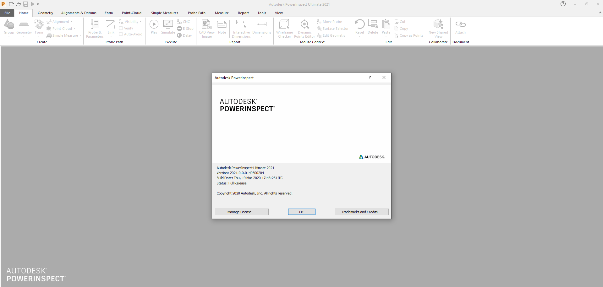Image resolution: width=603 pixels, height=287 pixels.
Task: Click the Form create icon
Action: (39, 24)
